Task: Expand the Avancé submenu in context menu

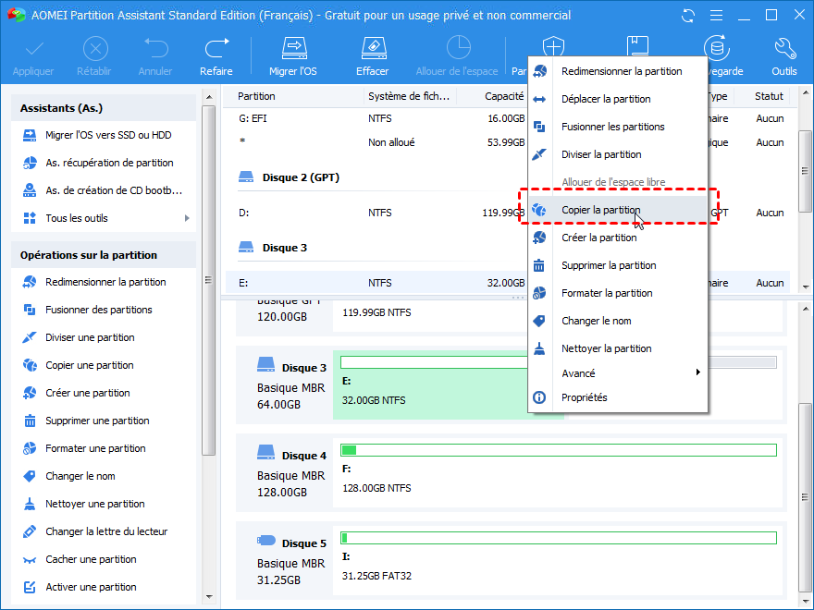Action: (618, 373)
